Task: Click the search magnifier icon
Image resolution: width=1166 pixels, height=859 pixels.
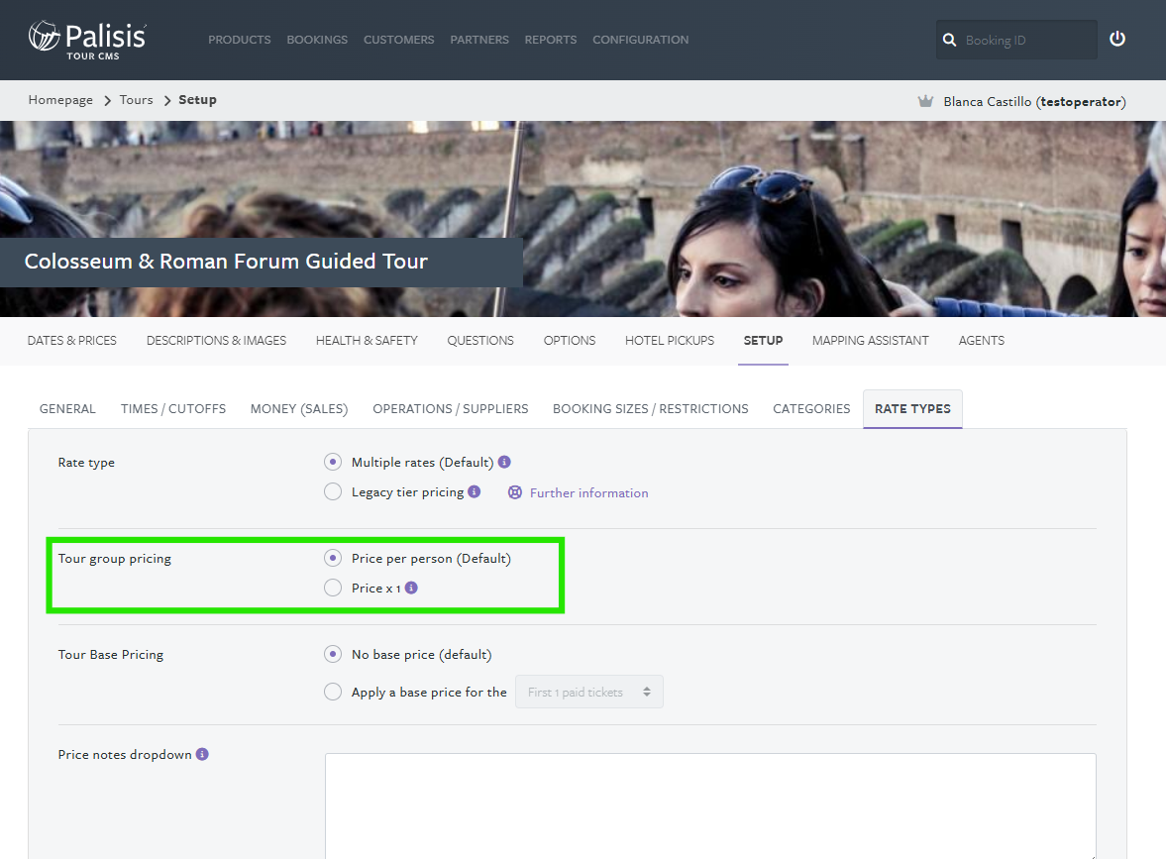Action: tap(950, 41)
